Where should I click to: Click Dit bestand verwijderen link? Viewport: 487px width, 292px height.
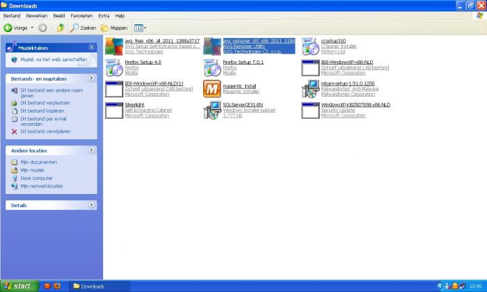coord(45,131)
